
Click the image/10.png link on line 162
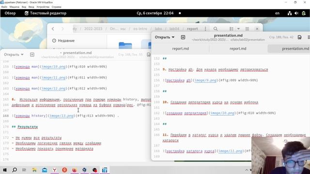coord(222,113)
